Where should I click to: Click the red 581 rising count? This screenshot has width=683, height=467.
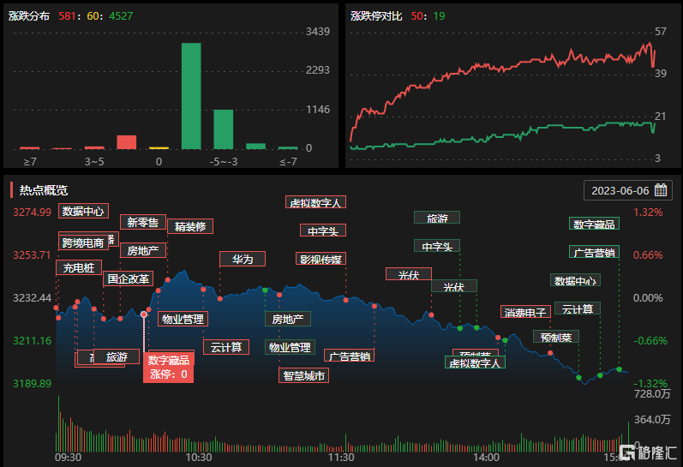click(x=67, y=16)
